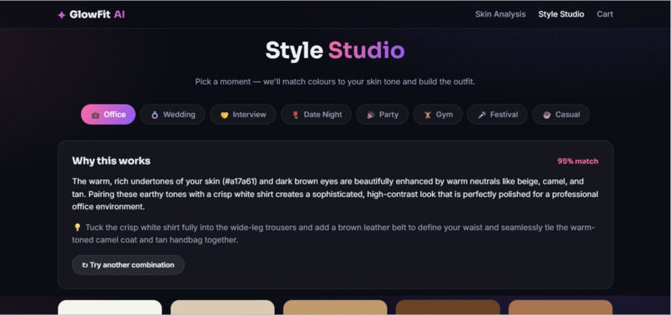Click the handshake icon on Interview chip
This screenshot has height=315, width=671.
[x=225, y=115]
